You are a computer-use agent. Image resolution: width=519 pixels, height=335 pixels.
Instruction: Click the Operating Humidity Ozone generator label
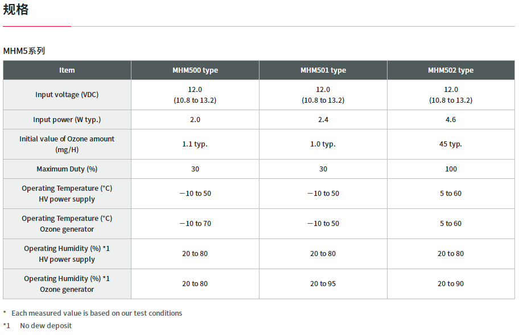67,284
